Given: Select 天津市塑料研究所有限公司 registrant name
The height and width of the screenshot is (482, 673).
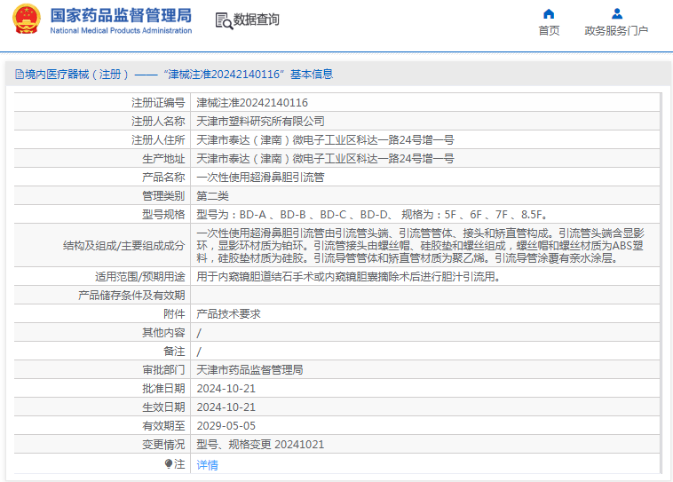Looking at the screenshot, I should coord(260,122).
